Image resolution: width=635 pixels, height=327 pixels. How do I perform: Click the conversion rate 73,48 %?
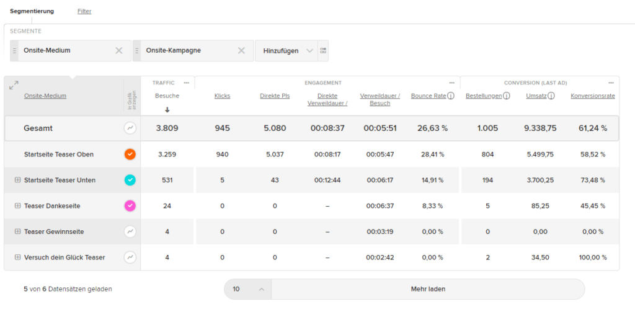point(593,180)
